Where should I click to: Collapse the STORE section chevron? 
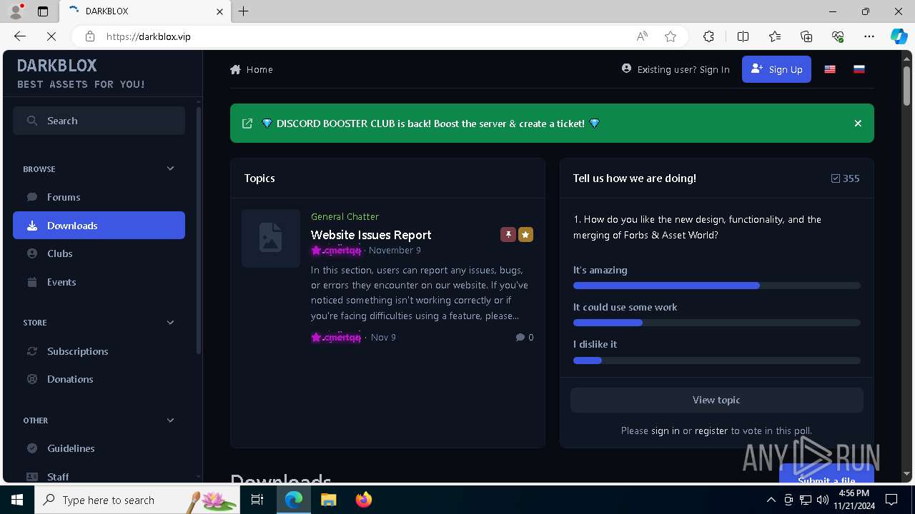tap(170, 323)
